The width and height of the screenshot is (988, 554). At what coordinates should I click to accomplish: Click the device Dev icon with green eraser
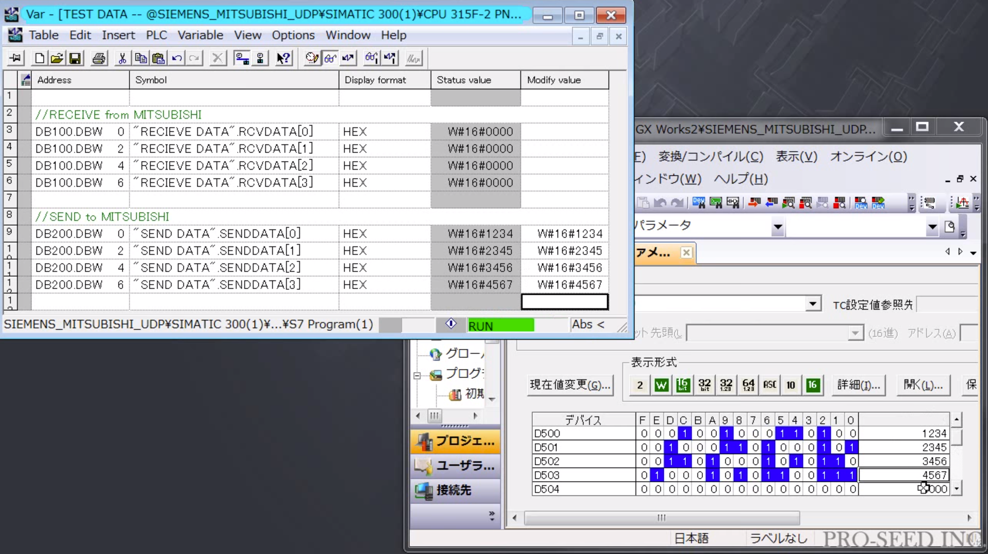tap(878, 203)
